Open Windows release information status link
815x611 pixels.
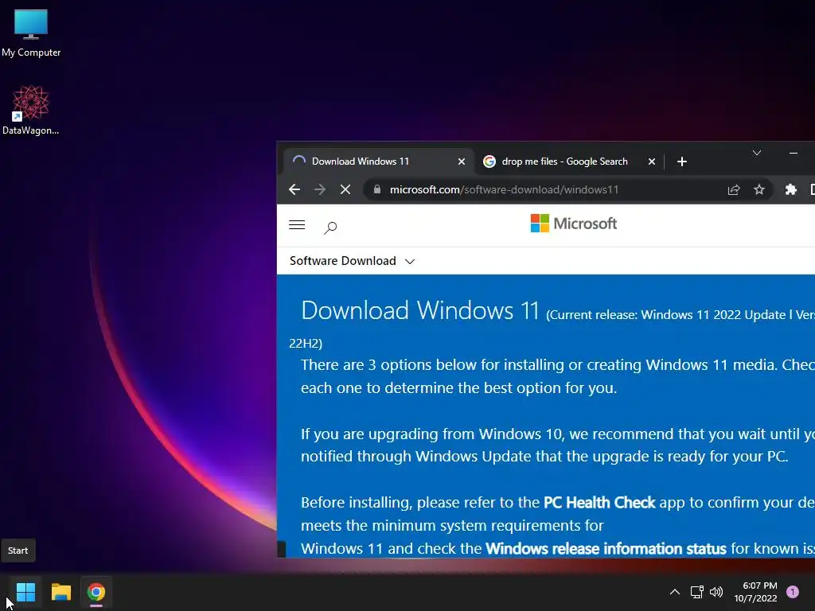[x=606, y=549]
